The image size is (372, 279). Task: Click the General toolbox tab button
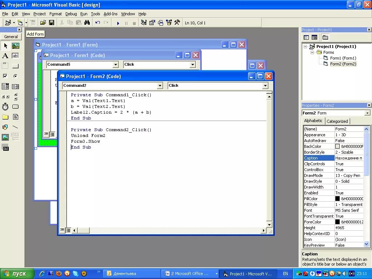pos(11,37)
